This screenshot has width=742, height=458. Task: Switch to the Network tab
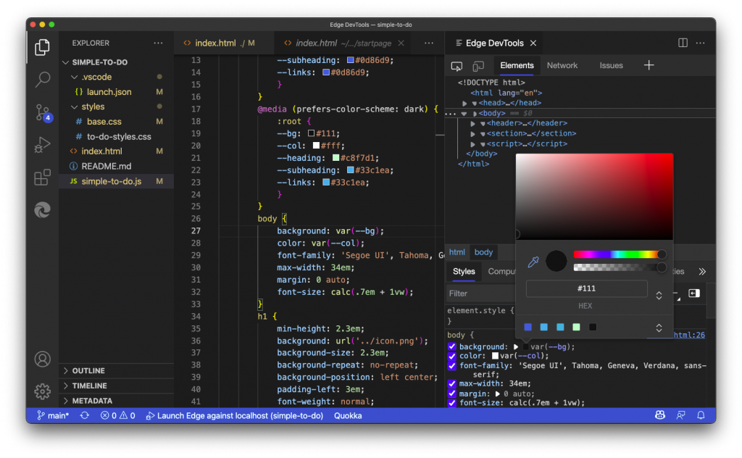[562, 65]
